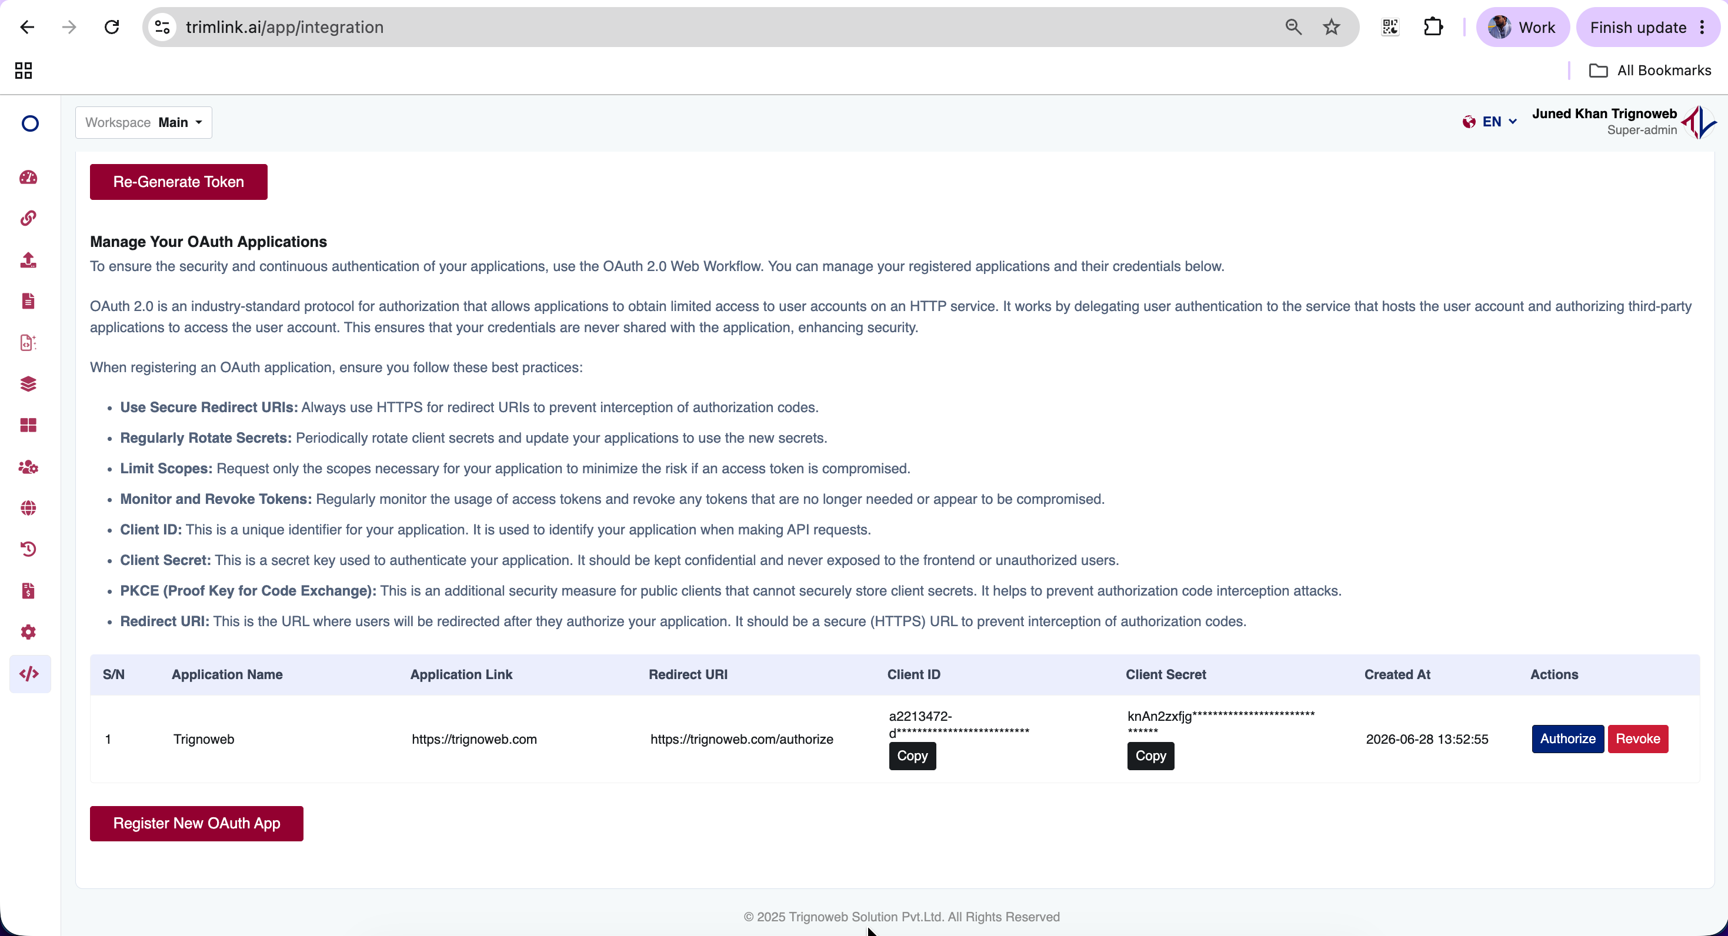
Task: Open the apps grid icon on bookmarks bar
Action: pyautogui.click(x=24, y=71)
